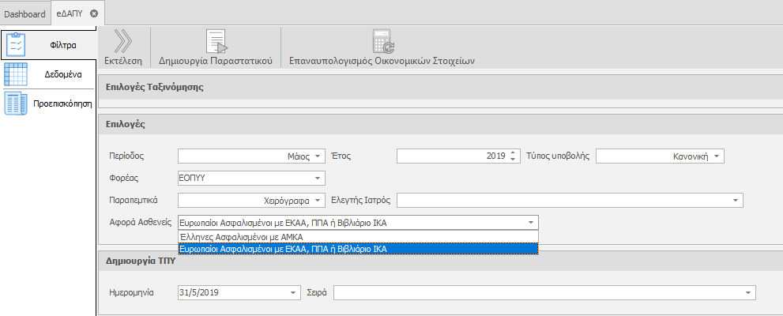Open the Προεπισκόπηση preview icon
This screenshot has height=316, width=783.
point(17,103)
